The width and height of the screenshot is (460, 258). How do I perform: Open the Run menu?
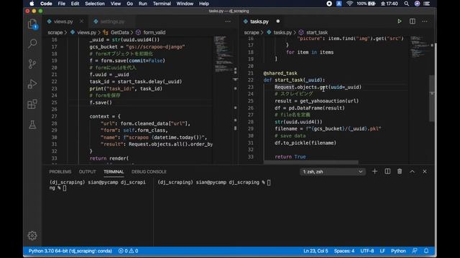tap(142, 4)
